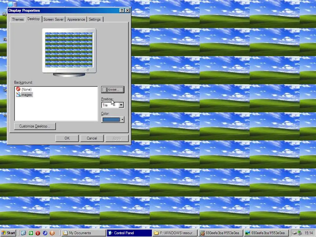316x237 pixels.
Task: Select (None) in the Background list
Action: pyautogui.click(x=24, y=89)
